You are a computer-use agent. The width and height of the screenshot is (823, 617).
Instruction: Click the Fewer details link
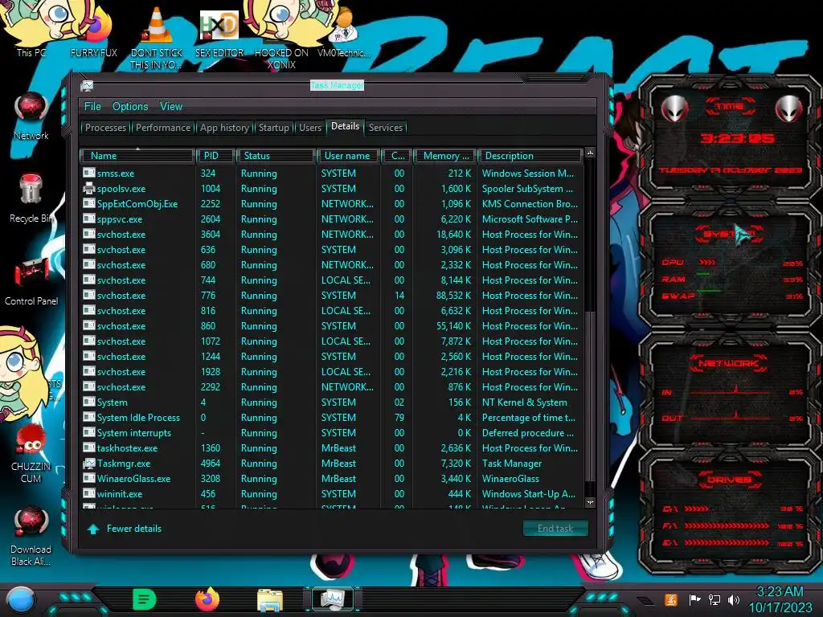[x=134, y=529]
